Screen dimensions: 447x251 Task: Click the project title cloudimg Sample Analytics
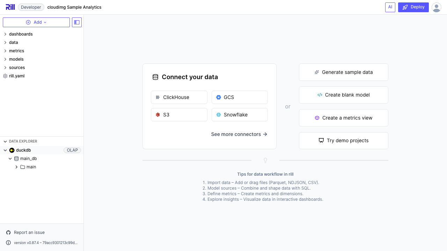(74, 7)
